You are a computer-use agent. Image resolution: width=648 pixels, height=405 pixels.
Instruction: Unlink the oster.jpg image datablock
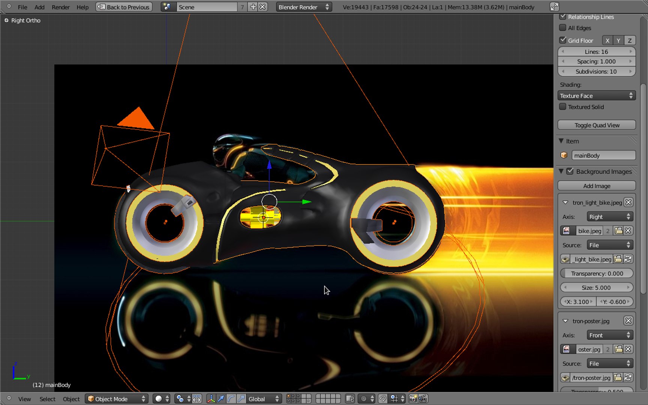[628, 349]
